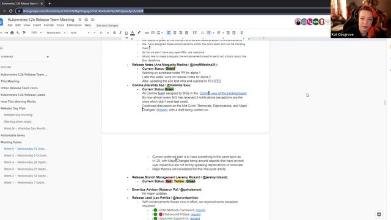Open CCM Webhook Framework request link
391x220 pixels.
click(x=200, y=210)
